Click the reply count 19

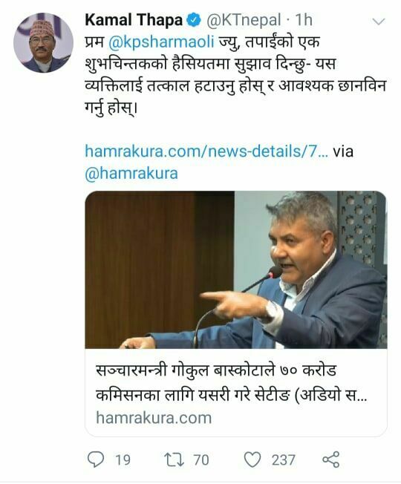(123, 460)
